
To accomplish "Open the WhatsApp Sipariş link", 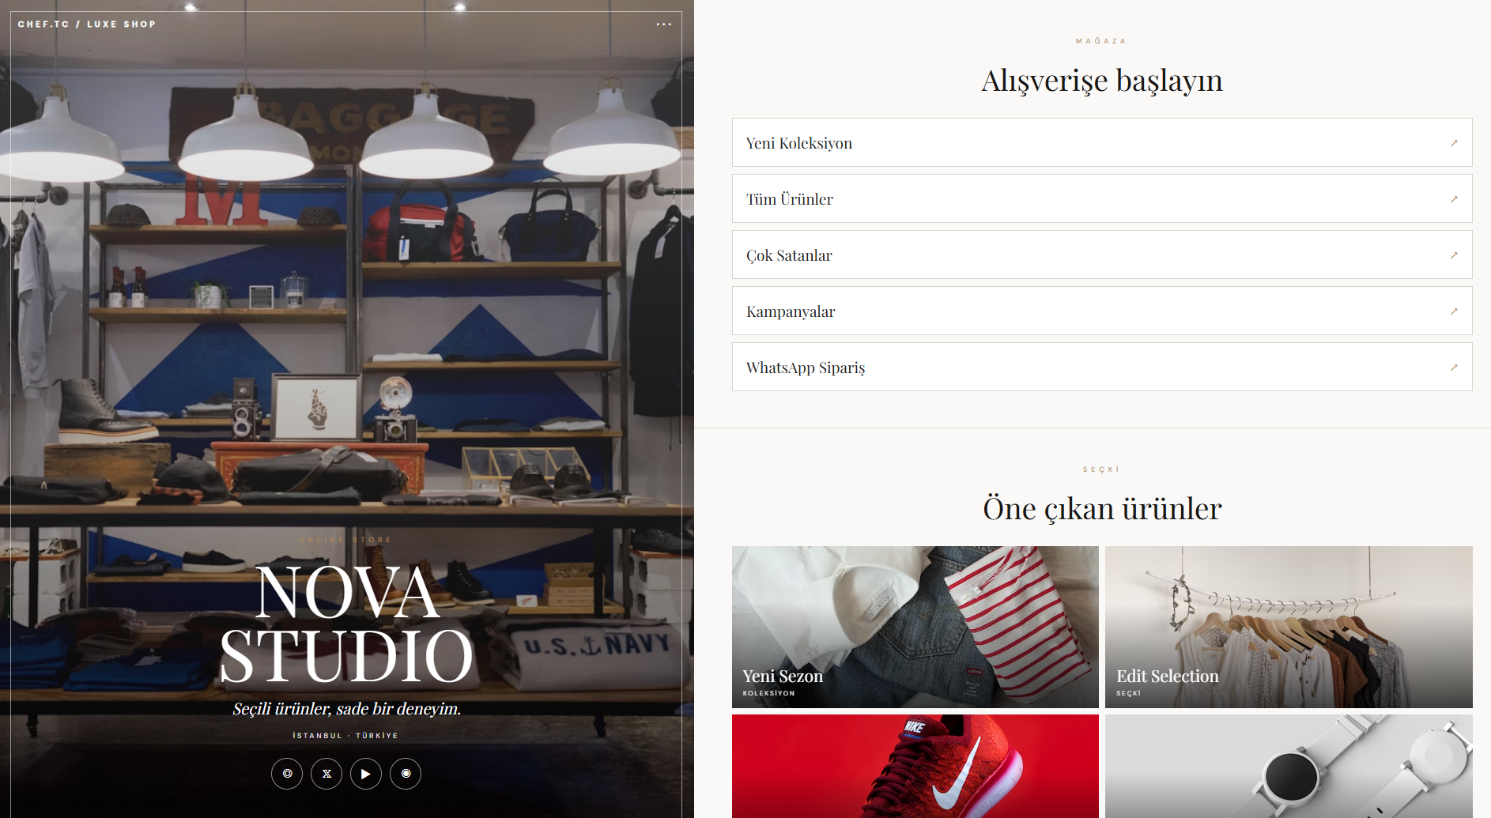I will click(x=1102, y=367).
